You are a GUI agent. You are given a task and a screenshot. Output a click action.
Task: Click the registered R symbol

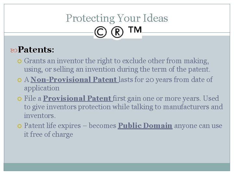point(117,32)
